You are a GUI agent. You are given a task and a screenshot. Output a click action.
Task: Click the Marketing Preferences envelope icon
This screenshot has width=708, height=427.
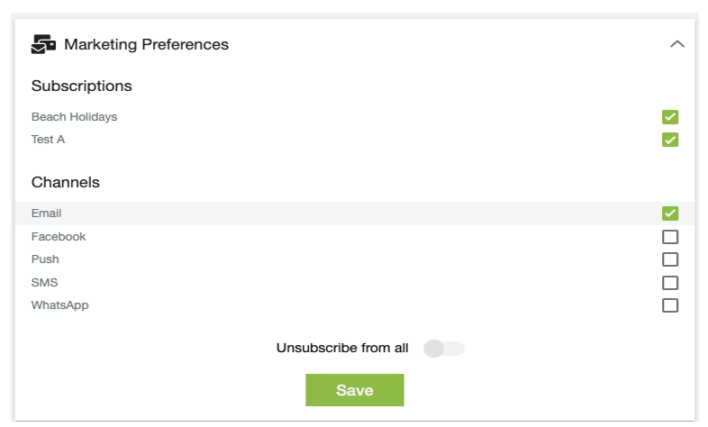43,44
